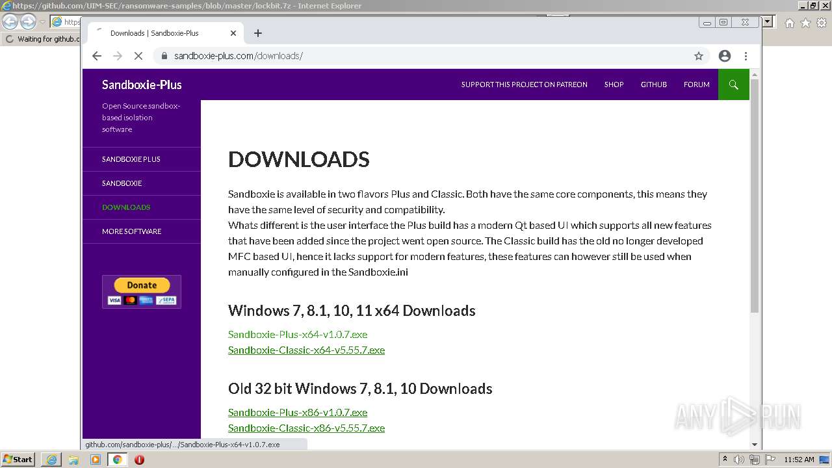Click the DOWNLOADS page heading
This screenshot has height=468, width=832.
point(299,159)
